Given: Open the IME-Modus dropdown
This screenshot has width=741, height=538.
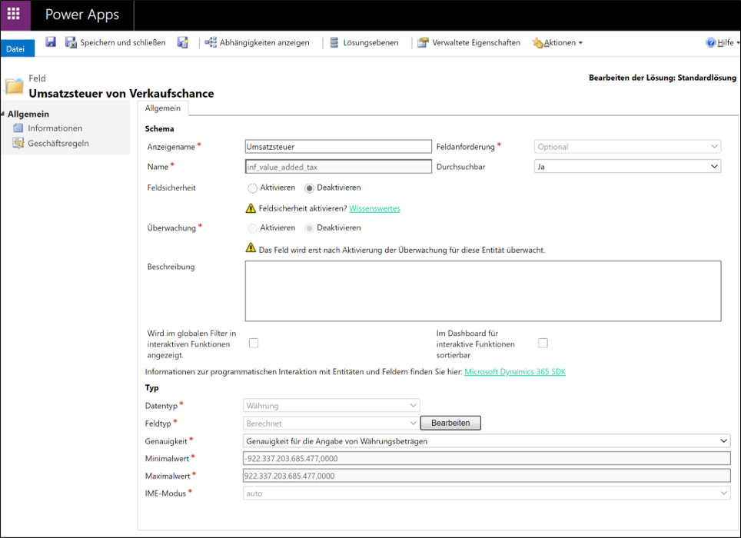Looking at the screenshot, I should point(487,493).
